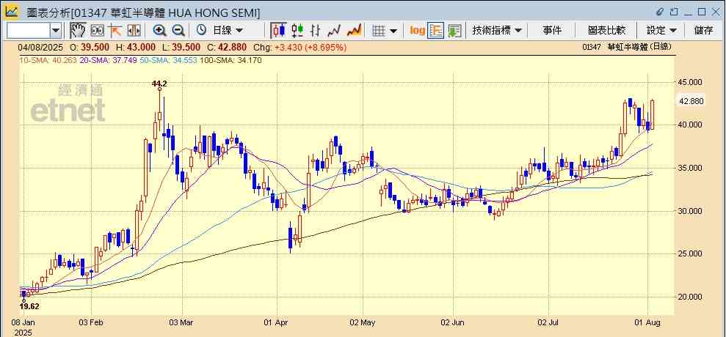
Task: Open the 技術指標 dropdown
Action: tap(497, 31)
